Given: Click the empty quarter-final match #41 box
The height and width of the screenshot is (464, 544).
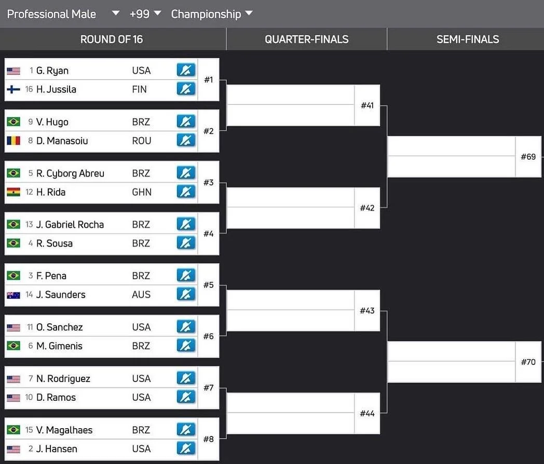Looking at the screenshot, I should (291, 105).
